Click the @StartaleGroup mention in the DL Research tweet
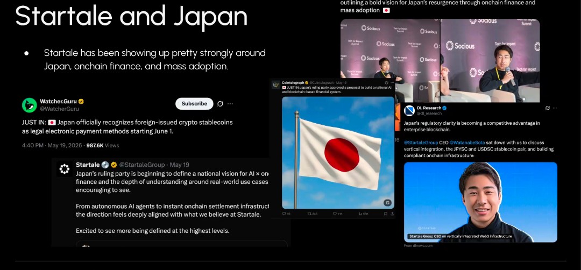 click(421, 142)
